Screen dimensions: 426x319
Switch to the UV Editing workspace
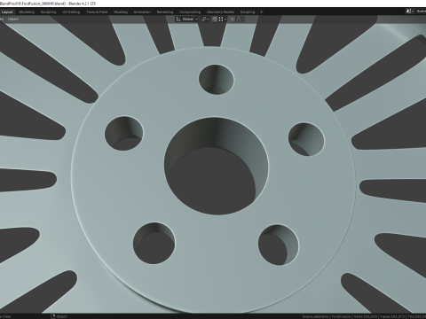point(71,12)
